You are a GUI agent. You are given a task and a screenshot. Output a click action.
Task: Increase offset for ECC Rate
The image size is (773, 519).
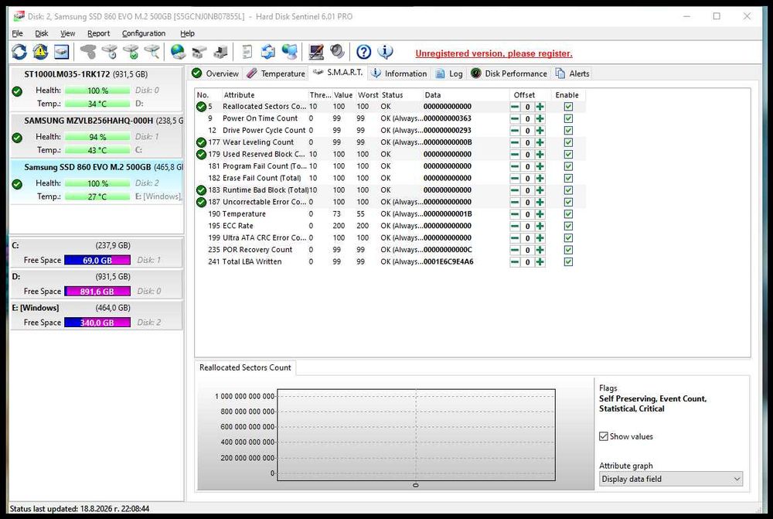point(540,226)
